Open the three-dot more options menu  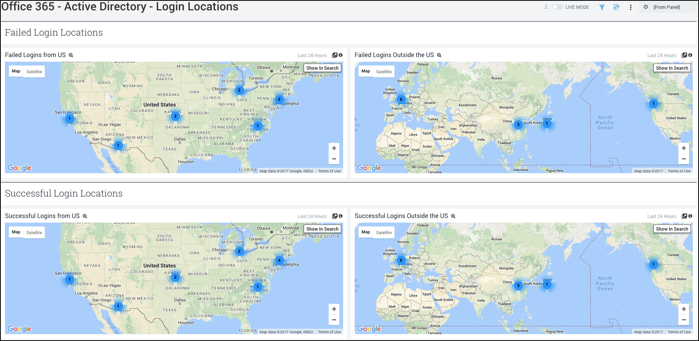(x=631, y=7)
